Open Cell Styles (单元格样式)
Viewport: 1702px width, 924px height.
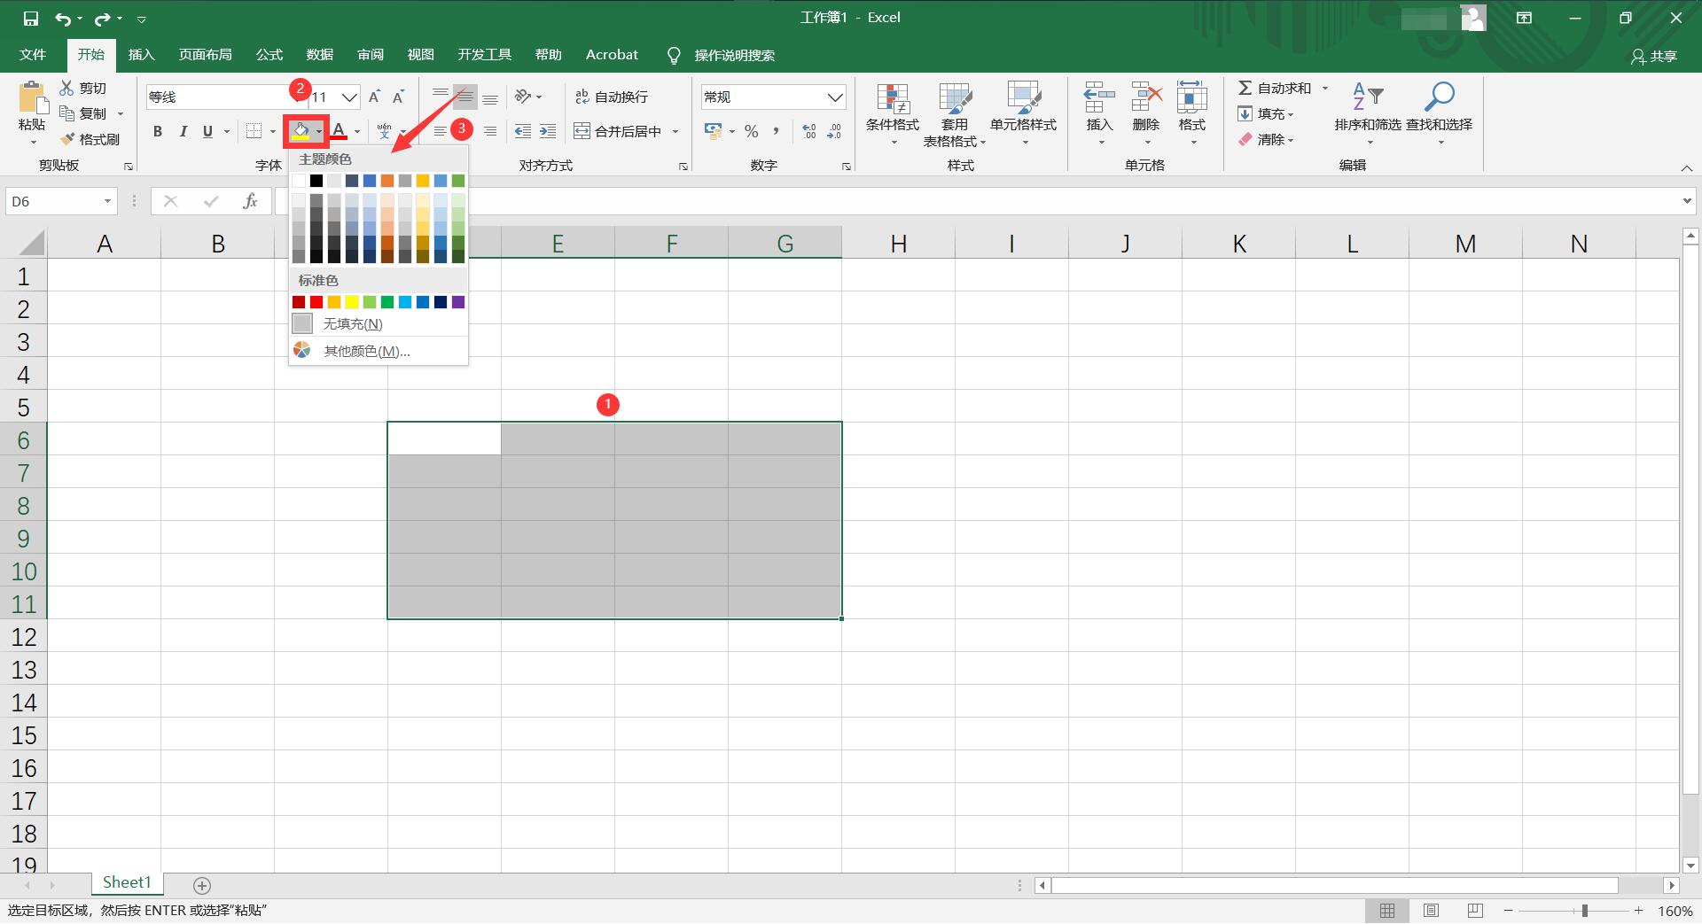pos(1024,113)
